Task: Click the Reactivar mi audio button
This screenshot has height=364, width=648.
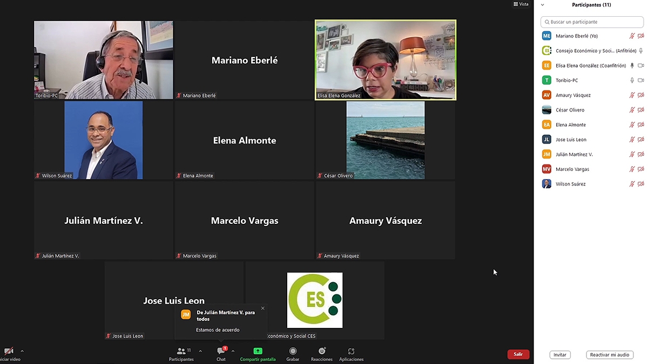Action: pyautogui.click(x=610, y=355)
